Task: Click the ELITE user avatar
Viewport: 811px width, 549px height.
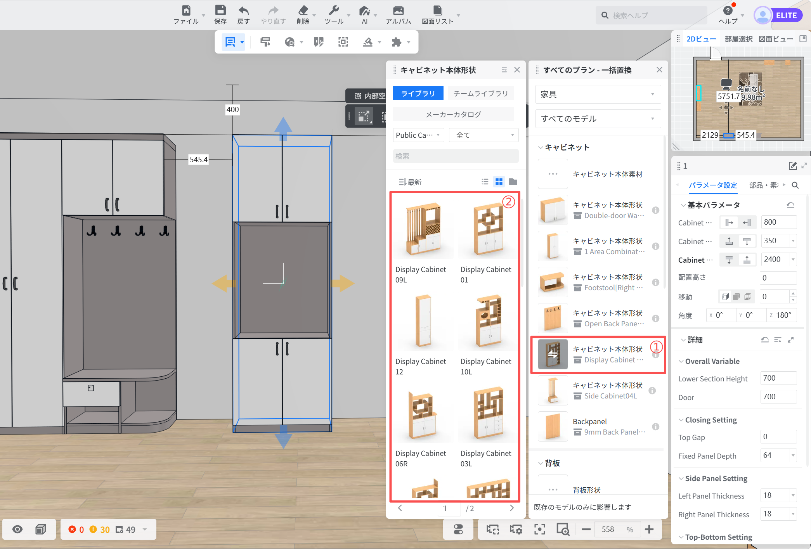Action: [763, 15]
